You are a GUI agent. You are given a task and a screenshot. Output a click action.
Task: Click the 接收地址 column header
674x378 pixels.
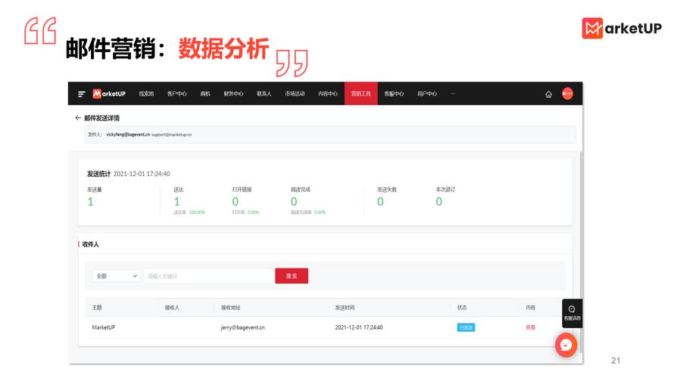coord(231,308)
